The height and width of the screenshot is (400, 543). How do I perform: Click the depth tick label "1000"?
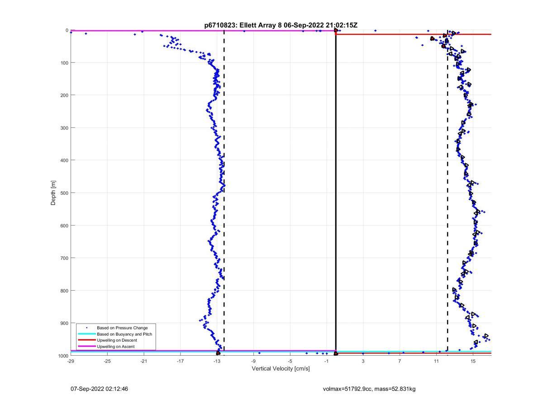tap(63, 356)
